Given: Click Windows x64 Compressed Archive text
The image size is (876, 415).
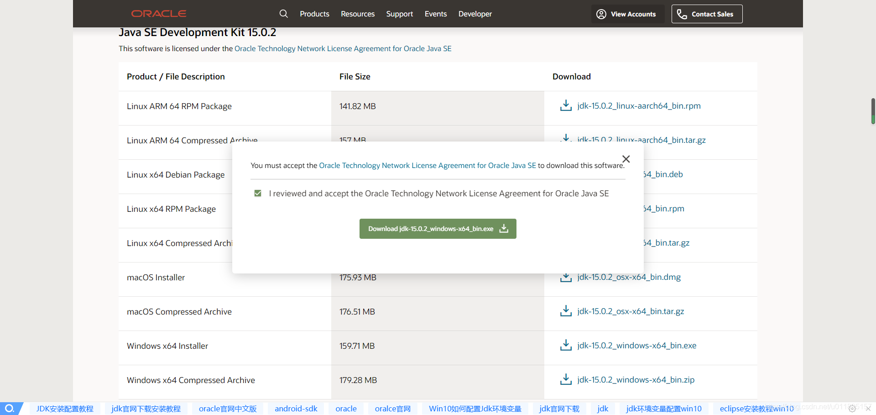Looking at the screenshot, I should [191, 380].
